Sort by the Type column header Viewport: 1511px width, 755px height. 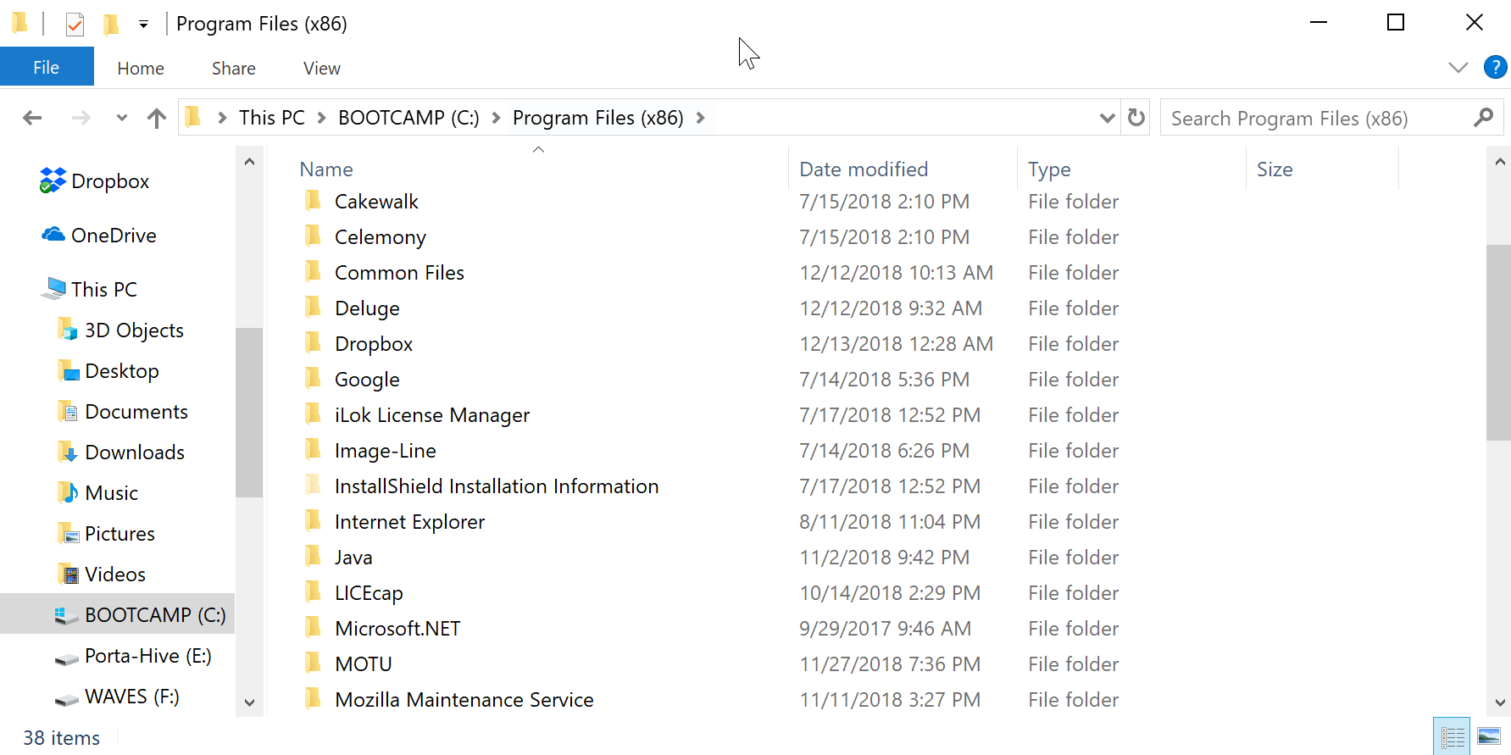tap(1049, 169)
